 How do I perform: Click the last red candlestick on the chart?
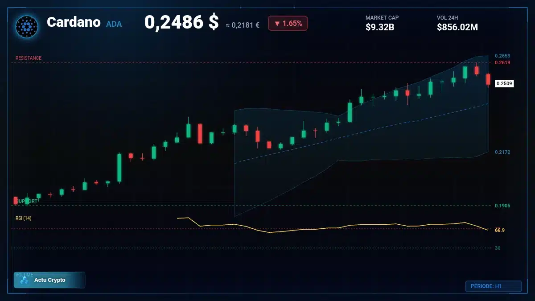click(488, 79)
